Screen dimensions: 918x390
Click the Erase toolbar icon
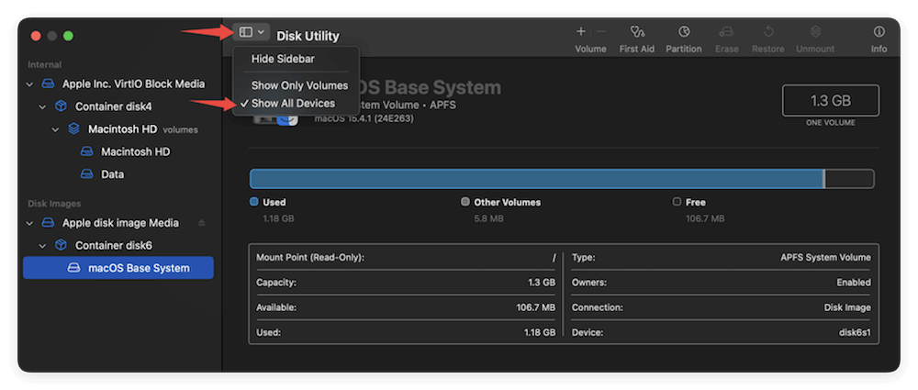coord(726,31)
